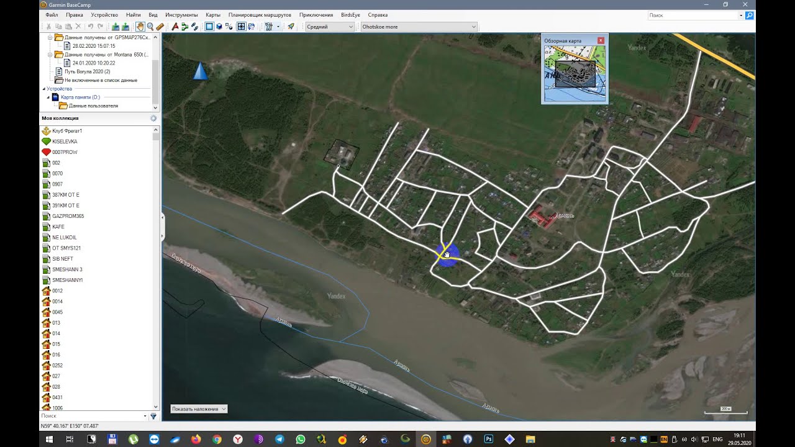Click the Cut scissors toolbar icon
The width and height of the screenshot is (795, 447).
[x=48, y=27]
